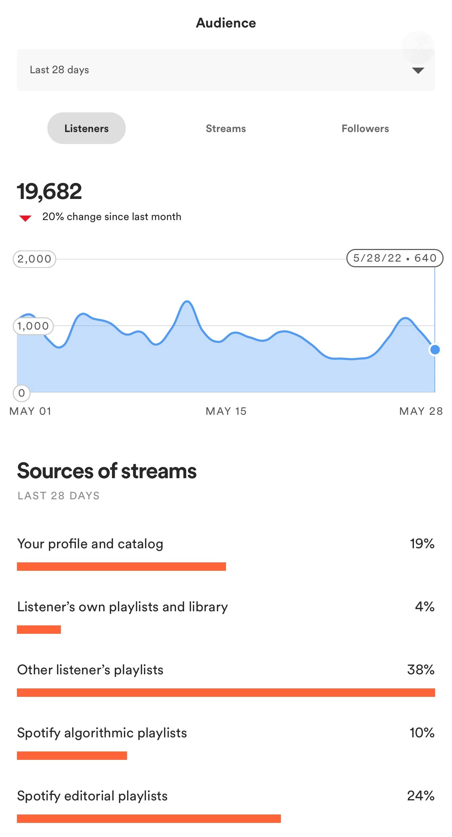452x837 pixels.
Task: Click the dropdown arrow on the date range selector
Action: coord(418,70)
